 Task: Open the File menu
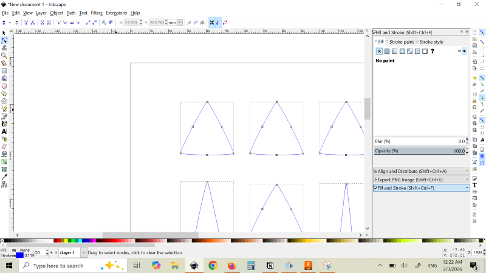coord(5,13)
